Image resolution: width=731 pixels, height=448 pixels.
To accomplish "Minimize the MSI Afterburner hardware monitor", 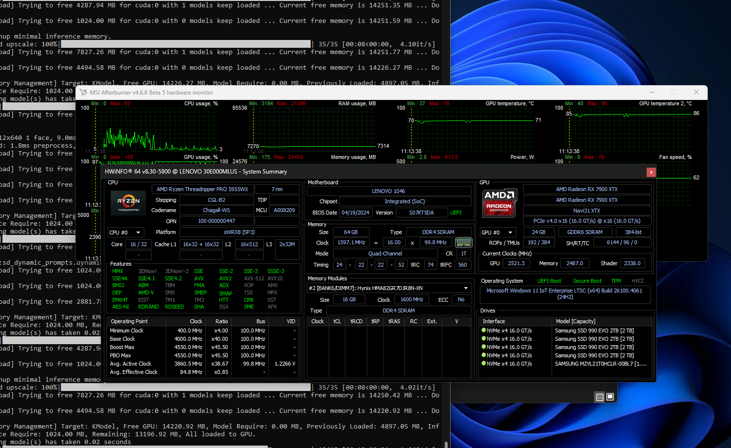I will (652, 92).
